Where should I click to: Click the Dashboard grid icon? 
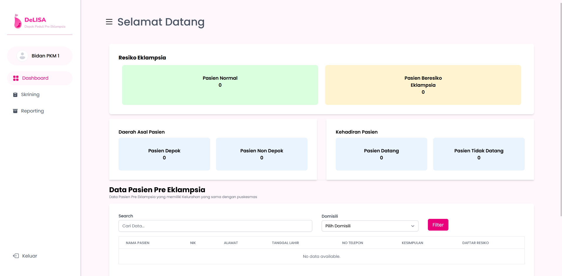[16, 78]
